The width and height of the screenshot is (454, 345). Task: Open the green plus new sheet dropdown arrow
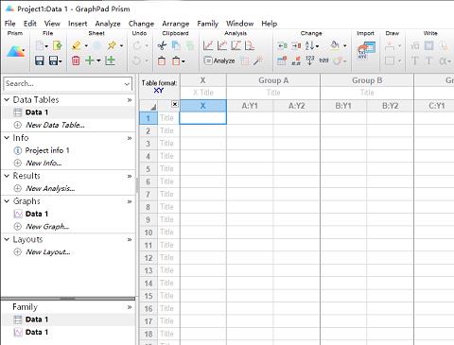coord(98,60)
